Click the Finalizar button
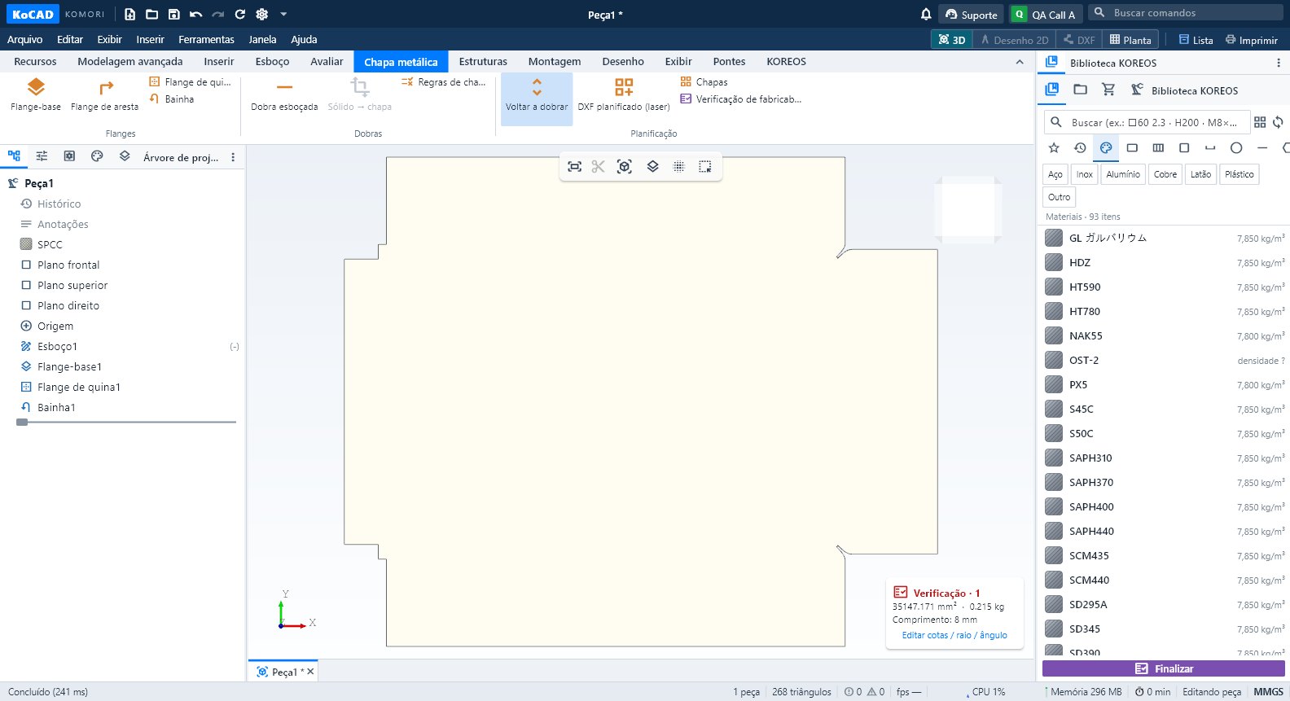 click(x=1164, y=668)
